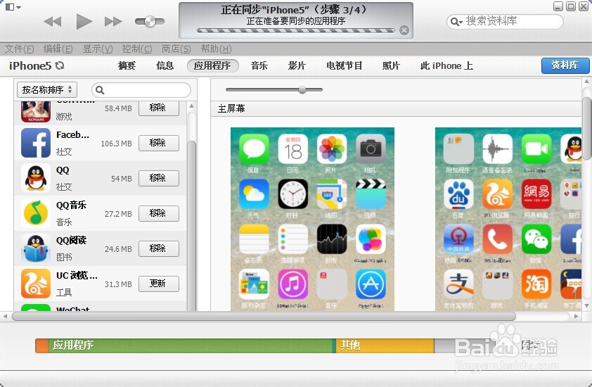Image resolution: width=592 pixels, height=387 pixels.
Task: Select the Notes icon on home screen
Action: [x=254, y=239]
